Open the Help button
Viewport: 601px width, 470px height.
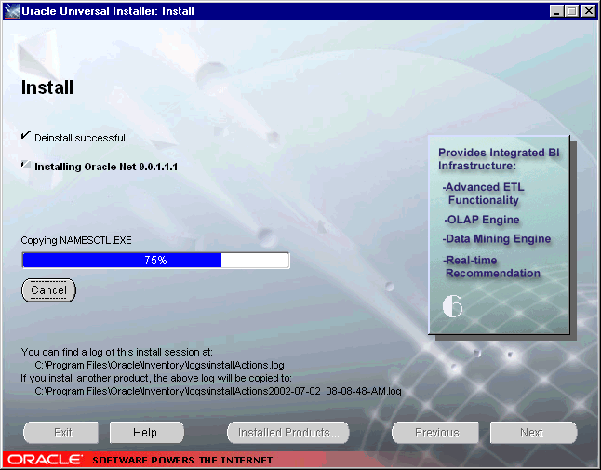[146, 433]
